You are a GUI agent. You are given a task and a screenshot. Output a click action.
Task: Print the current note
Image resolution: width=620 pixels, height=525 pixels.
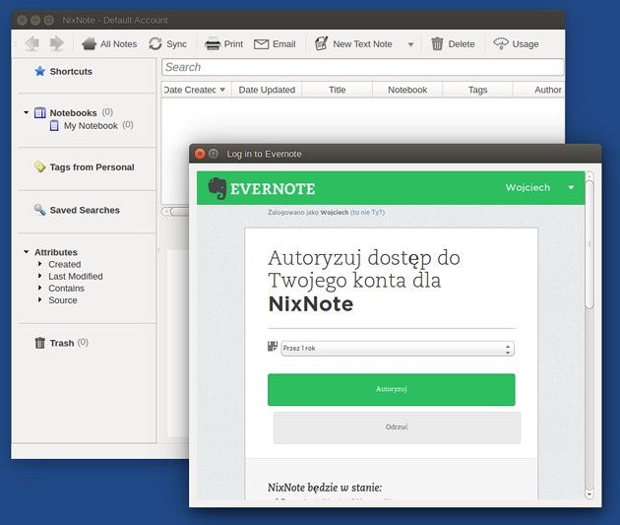coord(223,44)
